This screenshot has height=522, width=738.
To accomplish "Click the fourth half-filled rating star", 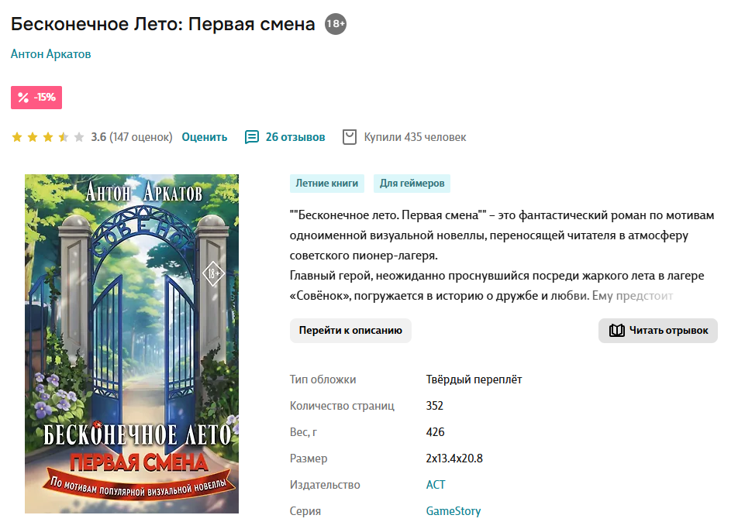I will coord(64,137).
